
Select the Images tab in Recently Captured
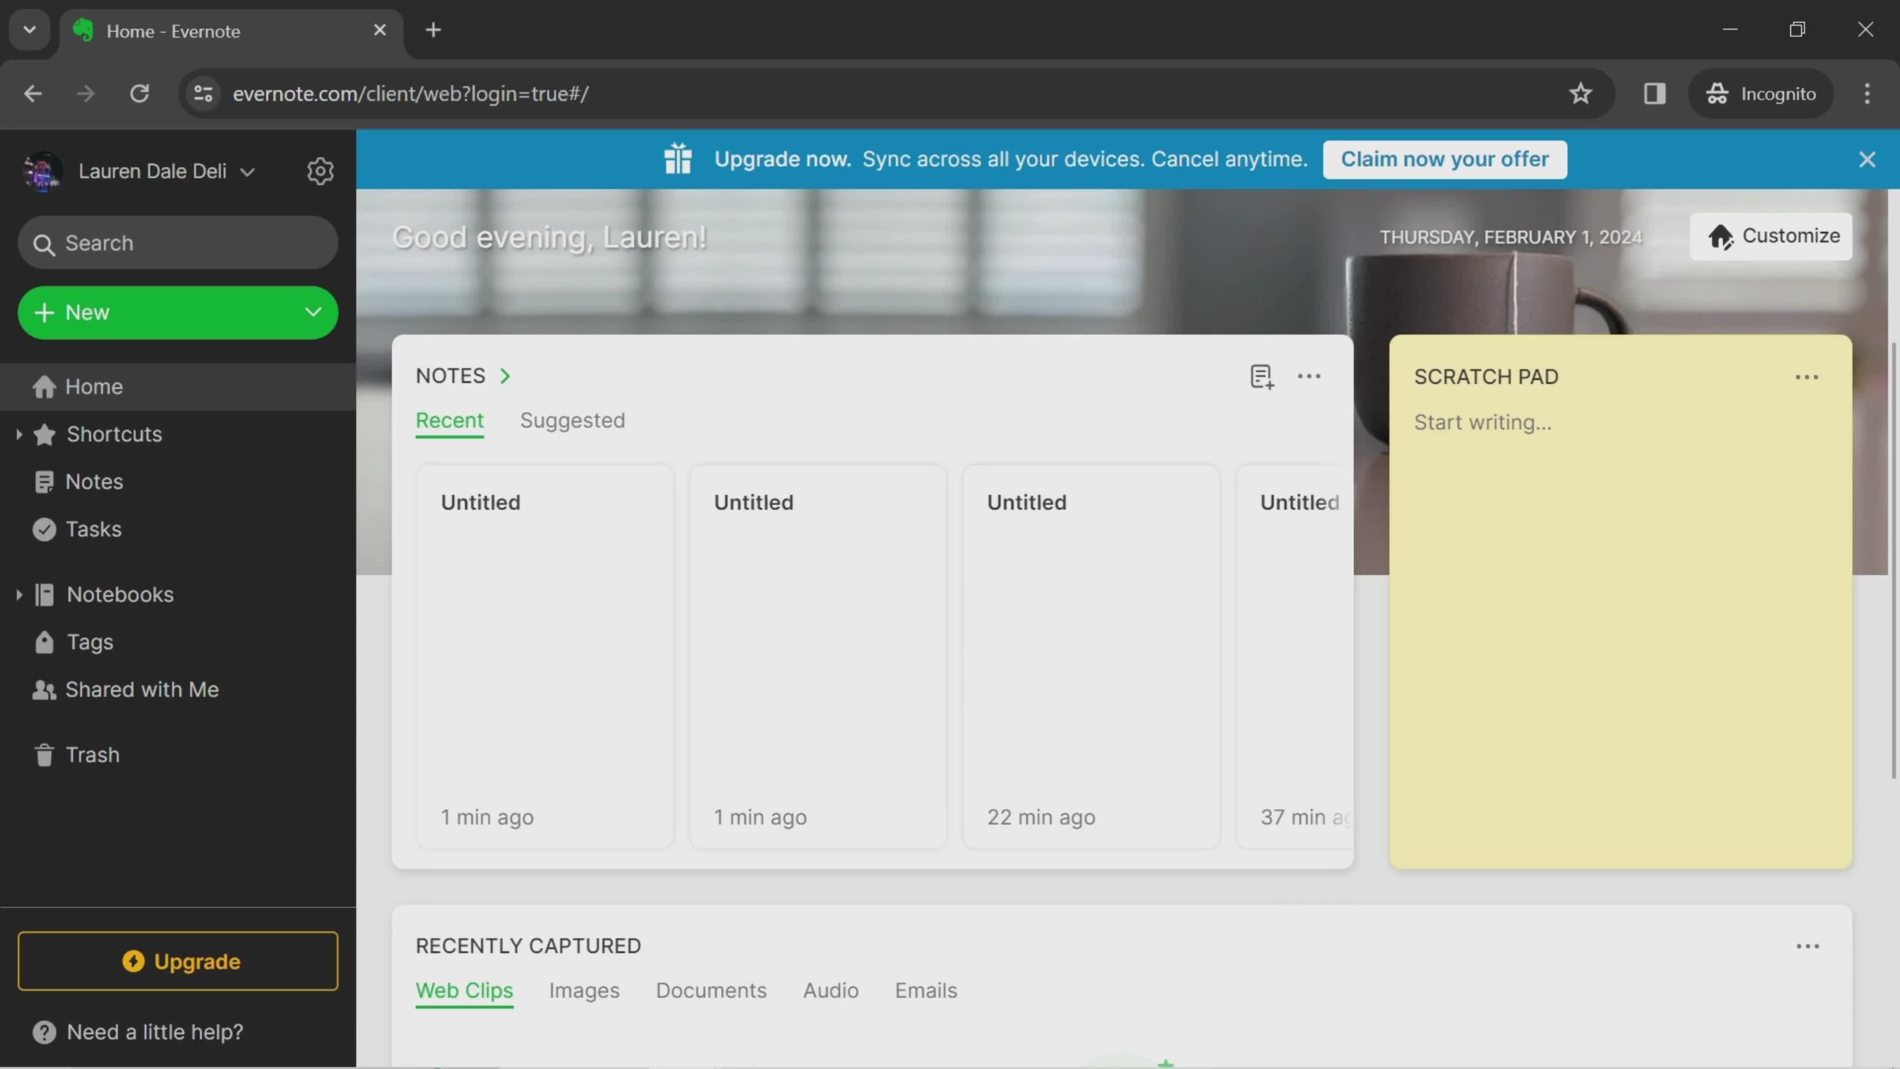583,989
